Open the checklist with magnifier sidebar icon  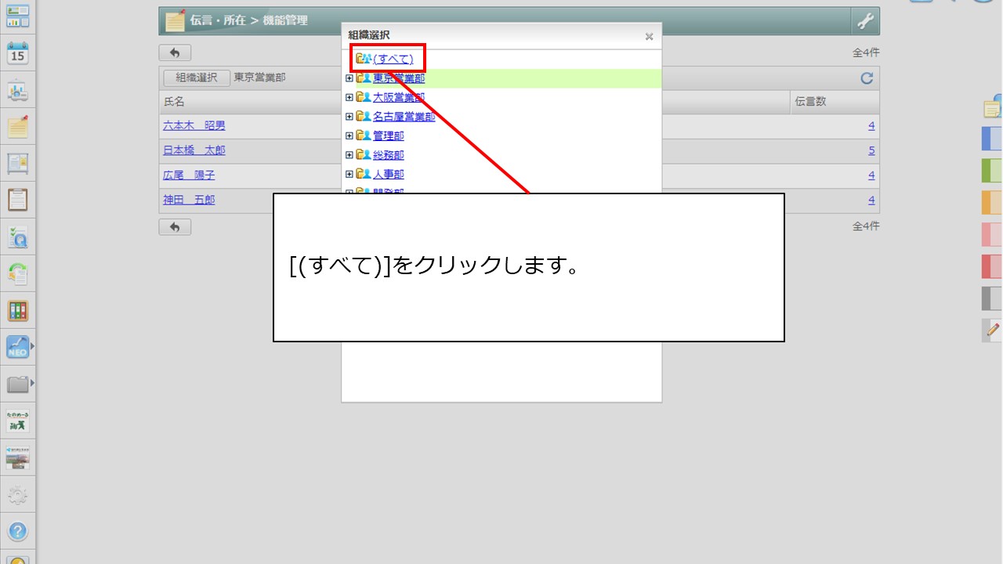click(x=17, y=237)
